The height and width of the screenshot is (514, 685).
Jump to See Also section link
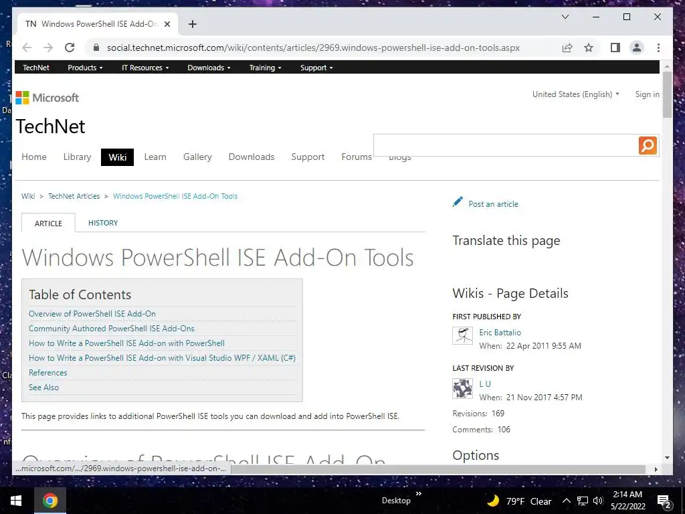[x=43, y=388]
